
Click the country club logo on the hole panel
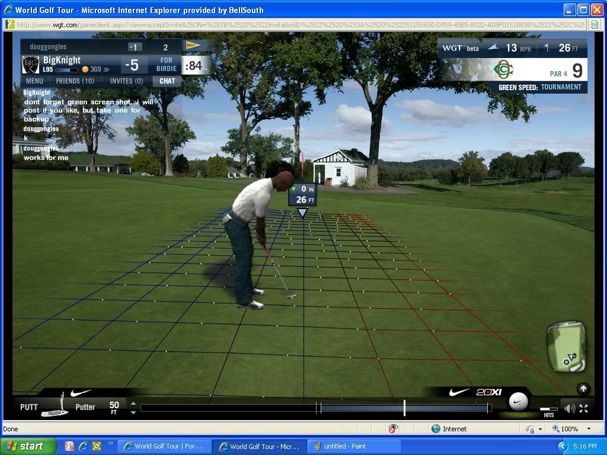pyautogui.click(x=503, y=69)
